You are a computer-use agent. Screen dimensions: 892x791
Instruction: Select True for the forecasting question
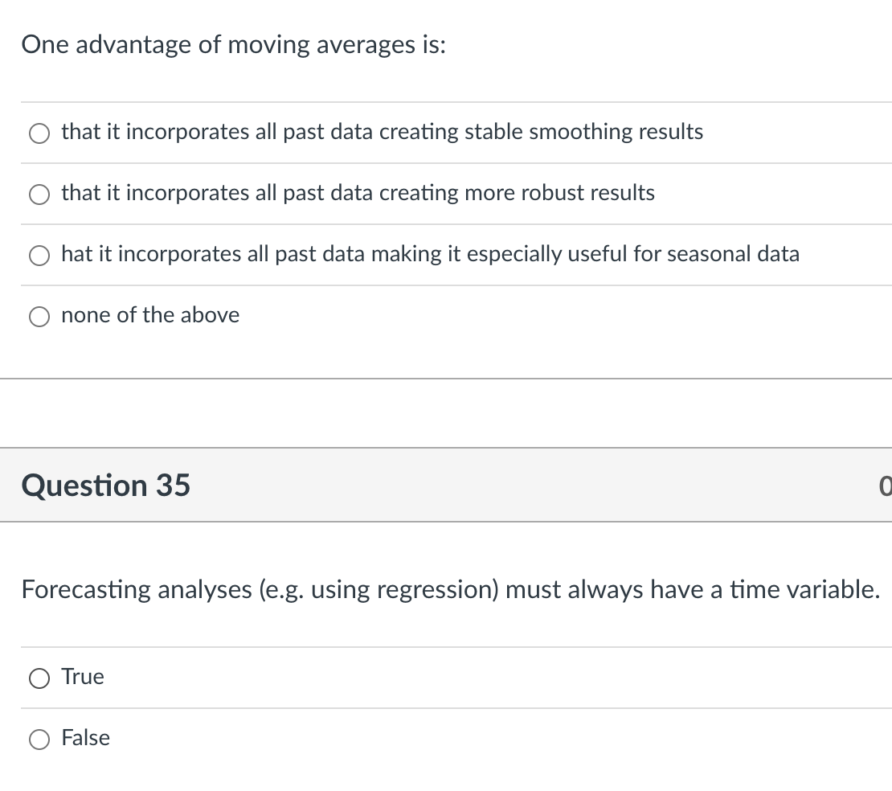point(38,678)
